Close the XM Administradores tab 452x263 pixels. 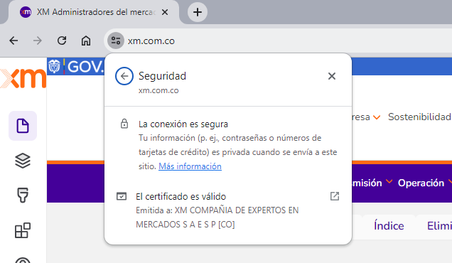[165, 12]
